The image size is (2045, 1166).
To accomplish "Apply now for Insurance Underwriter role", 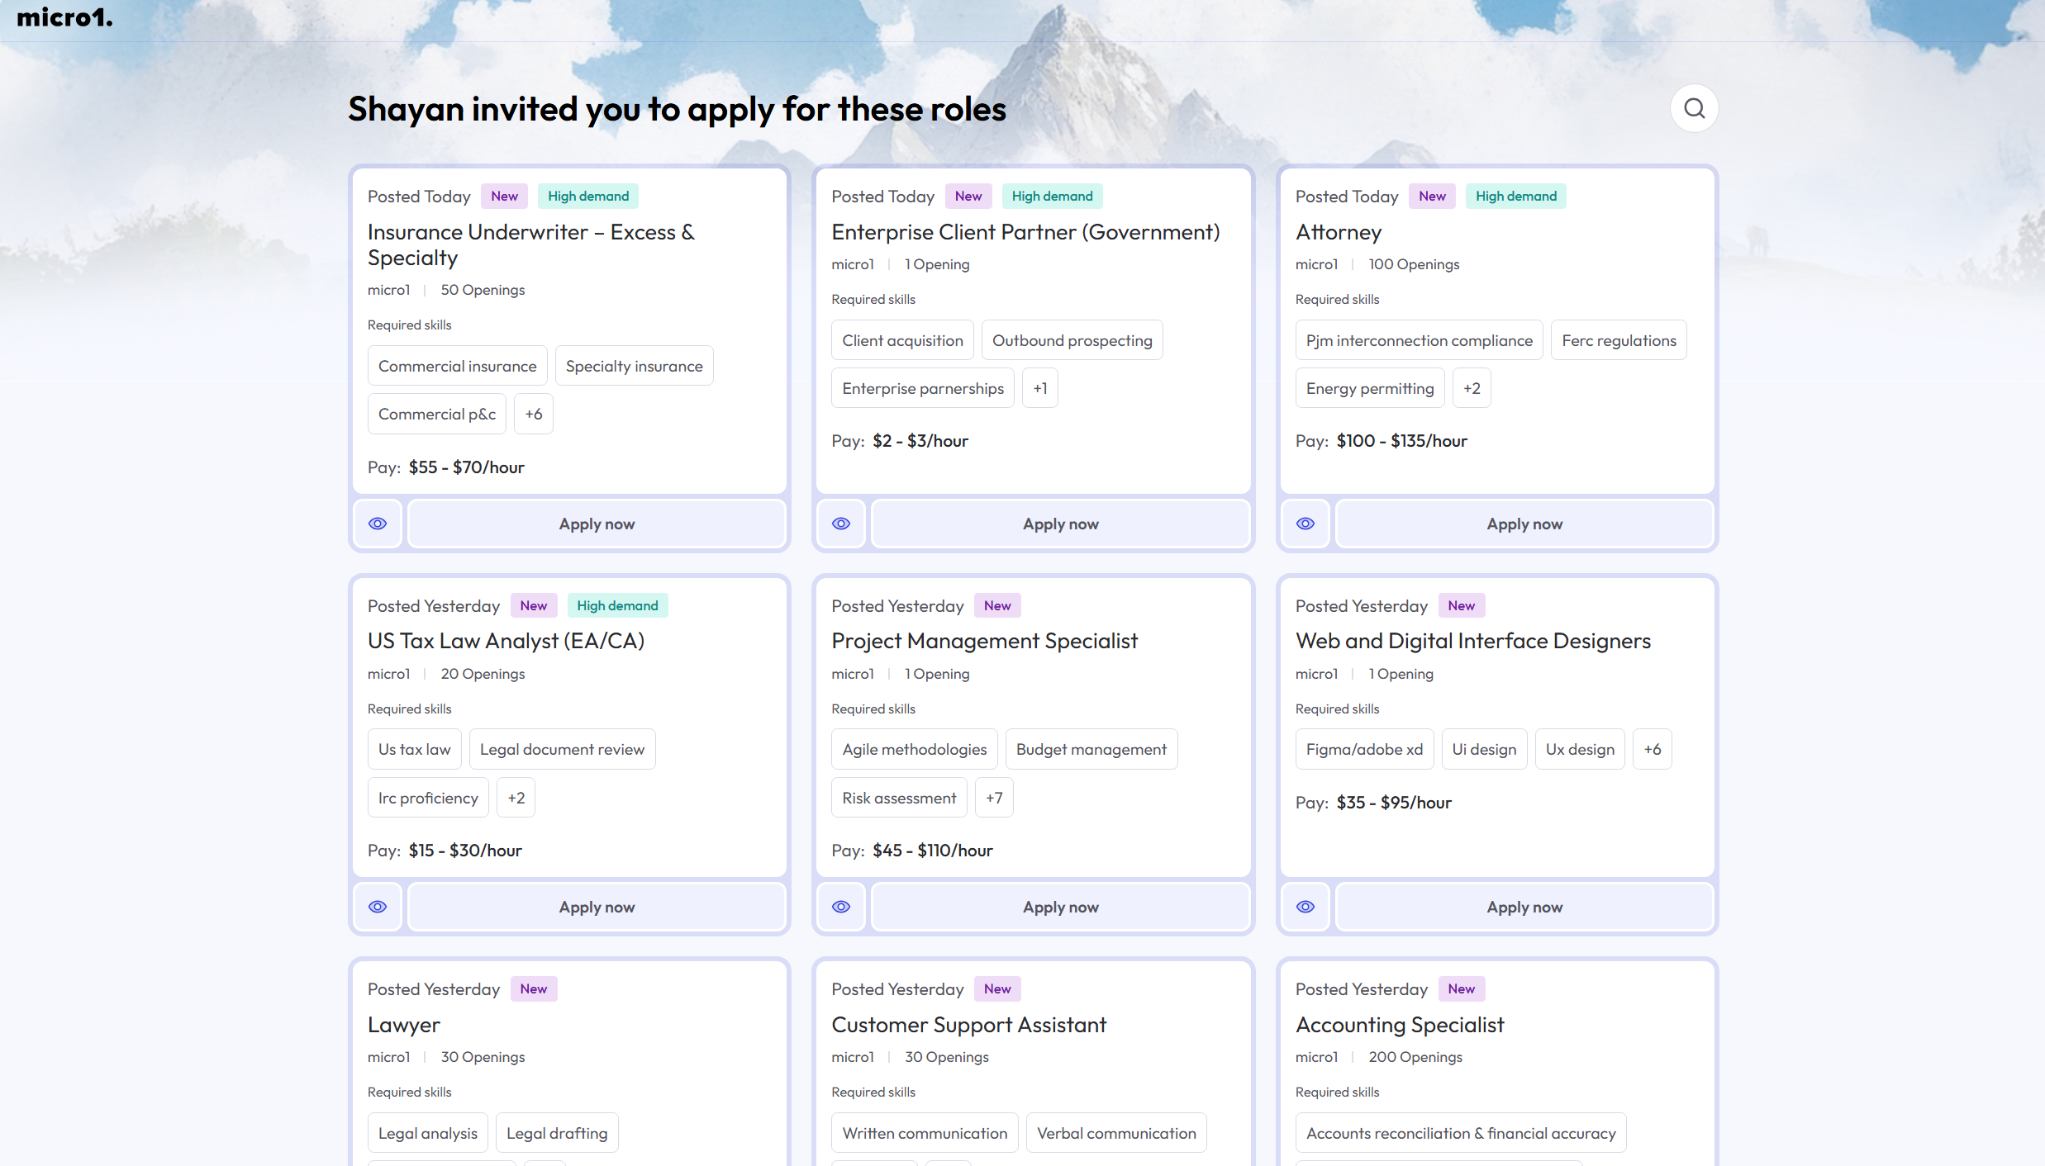I will click(597, 524).
